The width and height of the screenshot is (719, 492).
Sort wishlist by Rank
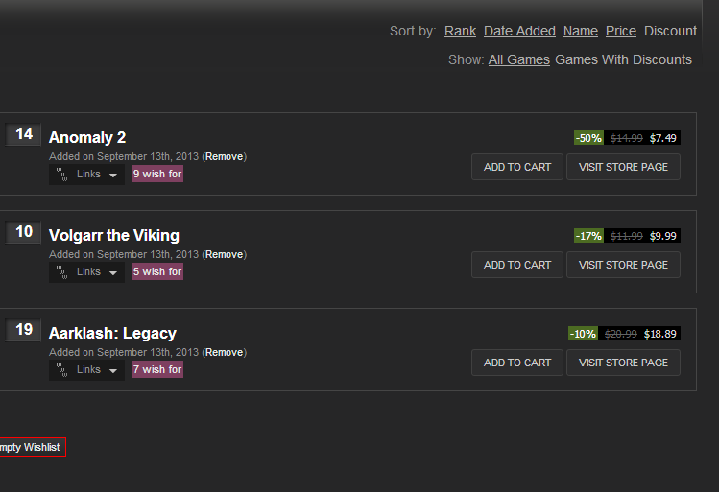(460, 31)
